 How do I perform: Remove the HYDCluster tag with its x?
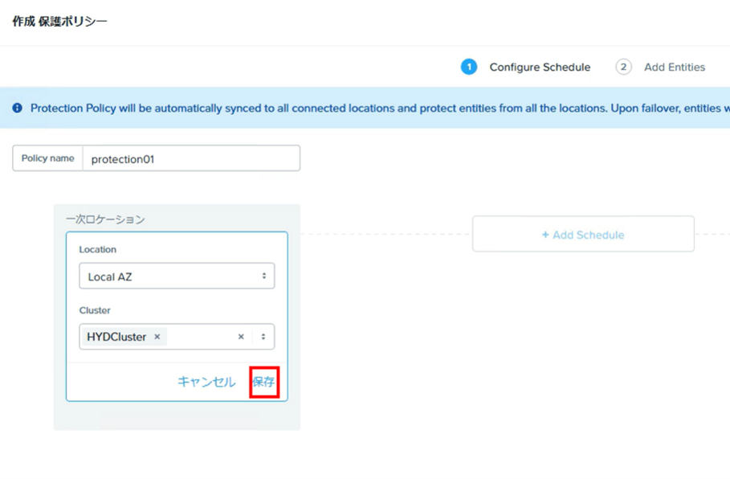coord(157,337)
